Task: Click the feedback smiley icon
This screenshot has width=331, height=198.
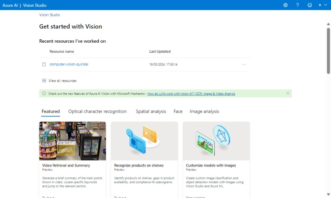Action: click(310, 5)
